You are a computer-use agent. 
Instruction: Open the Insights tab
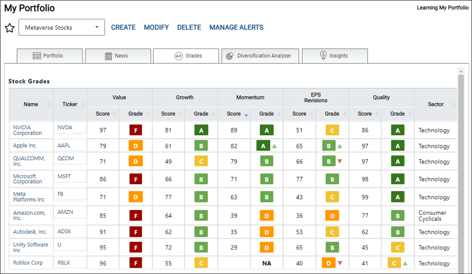(x=335, y=56)
